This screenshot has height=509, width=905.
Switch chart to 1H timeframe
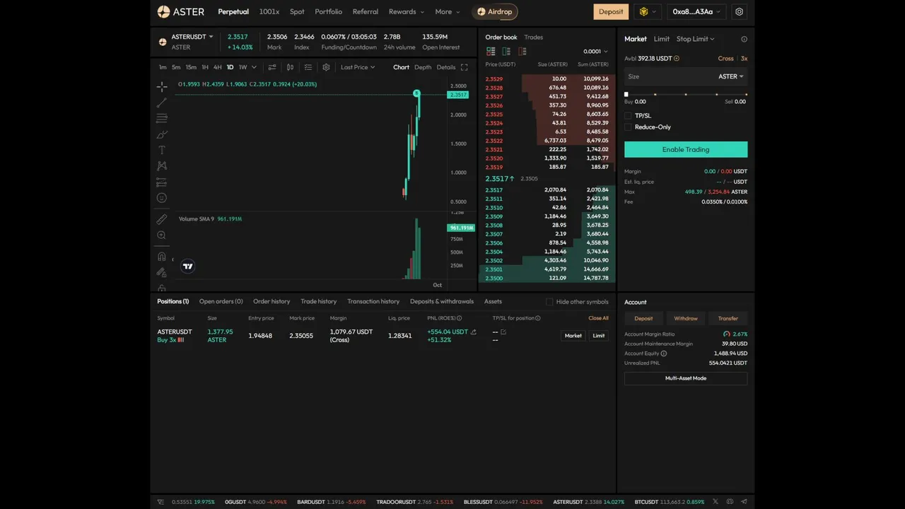[x=205, y=67]
